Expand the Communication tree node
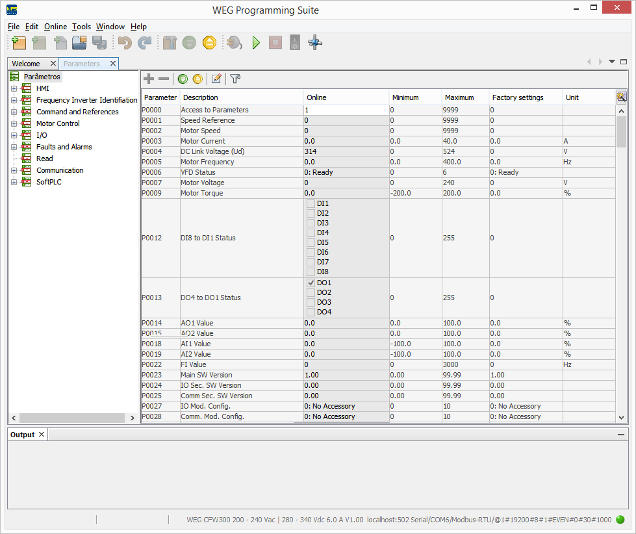This screenshot has height=534, width=636. point(14,170)
